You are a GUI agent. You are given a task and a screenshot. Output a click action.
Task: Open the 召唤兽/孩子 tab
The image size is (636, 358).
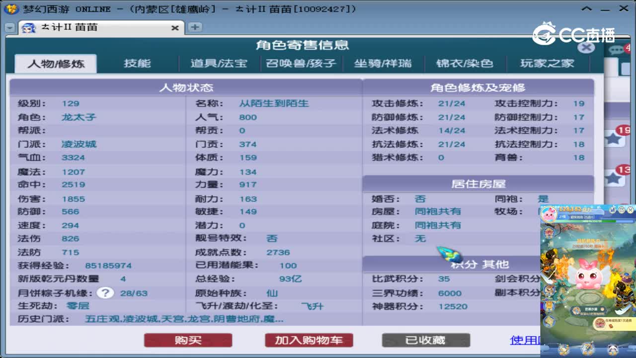tap(301, 63)
